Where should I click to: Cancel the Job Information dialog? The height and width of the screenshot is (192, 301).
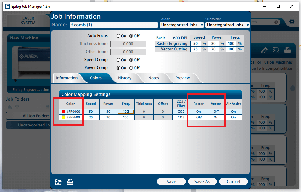234,181
